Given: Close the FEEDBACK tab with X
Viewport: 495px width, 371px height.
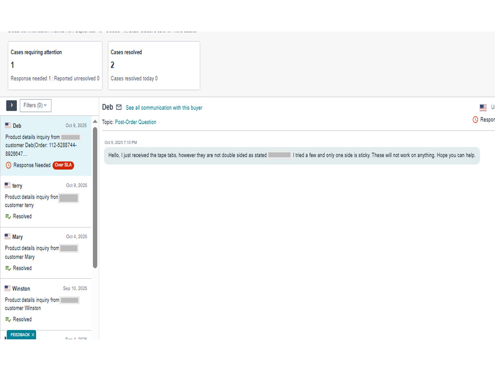Looking at the screenshot, I should coord(33,335).
